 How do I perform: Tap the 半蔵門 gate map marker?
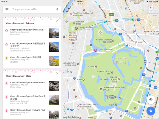83,80
